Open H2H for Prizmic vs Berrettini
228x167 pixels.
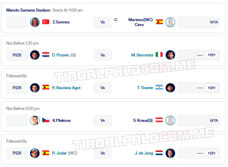click(x=211, y=55)
